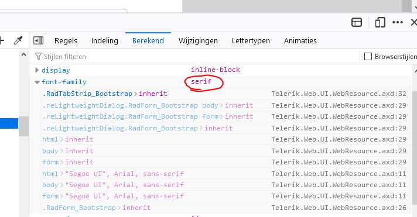Open the Animaties tab

click(300, 40)
